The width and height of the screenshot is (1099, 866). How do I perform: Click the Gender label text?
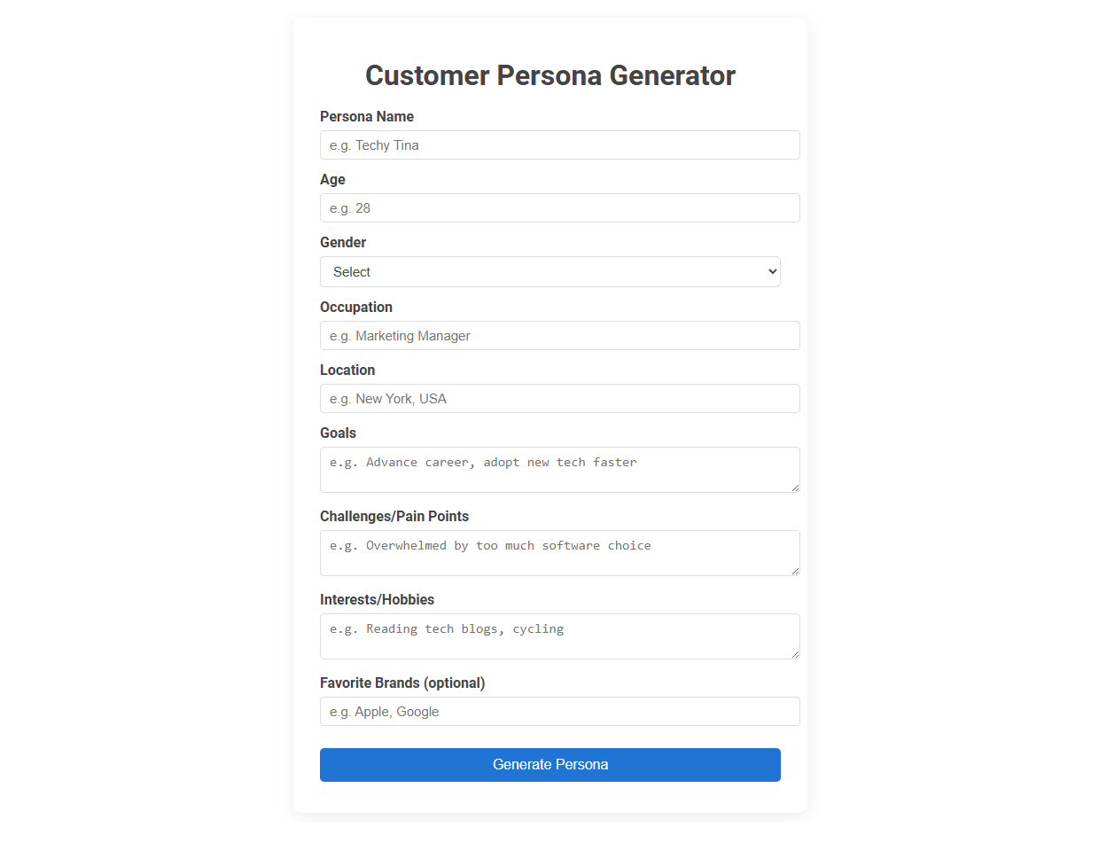(343, 242)
